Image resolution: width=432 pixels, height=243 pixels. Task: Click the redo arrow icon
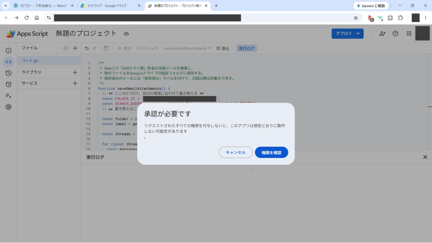94,48
